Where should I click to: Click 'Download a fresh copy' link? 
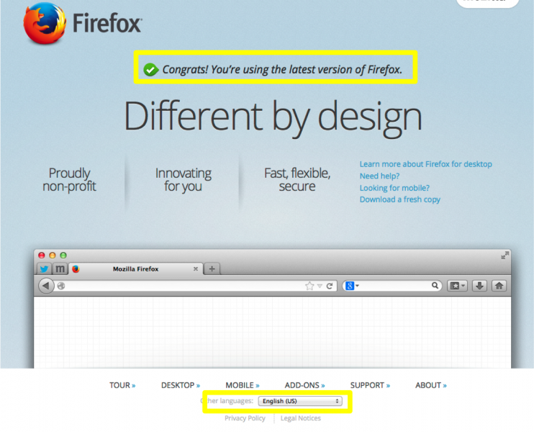point(400,199)
